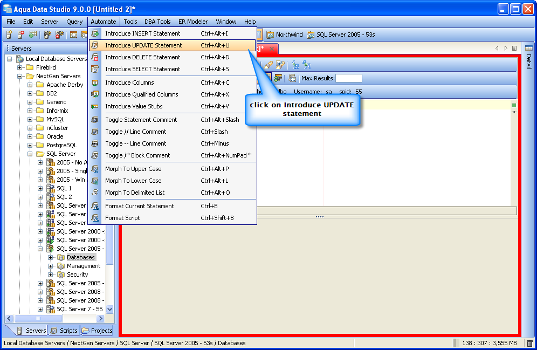Click the morph case icon beside highlighter
This screenshot has width=537, height=350.
pyautogui.click(x=280, y=65)
